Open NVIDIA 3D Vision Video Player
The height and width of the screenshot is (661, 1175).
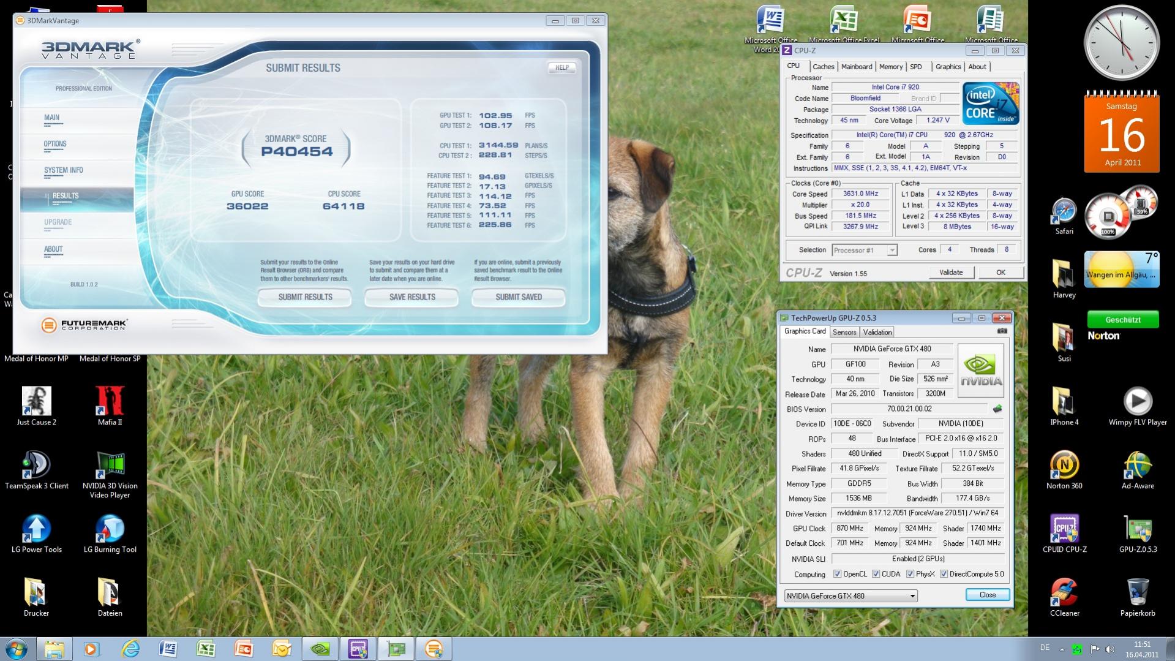pos(110,466)
